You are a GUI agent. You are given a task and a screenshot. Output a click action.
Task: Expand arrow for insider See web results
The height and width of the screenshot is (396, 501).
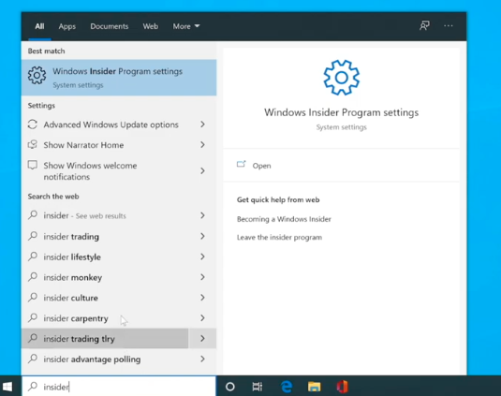[x=202, y=215]
